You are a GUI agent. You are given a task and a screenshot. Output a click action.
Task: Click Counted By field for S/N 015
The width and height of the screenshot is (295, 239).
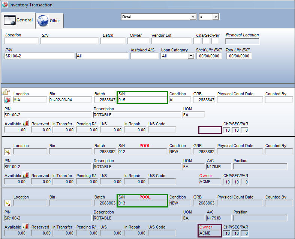coord(279,100)
